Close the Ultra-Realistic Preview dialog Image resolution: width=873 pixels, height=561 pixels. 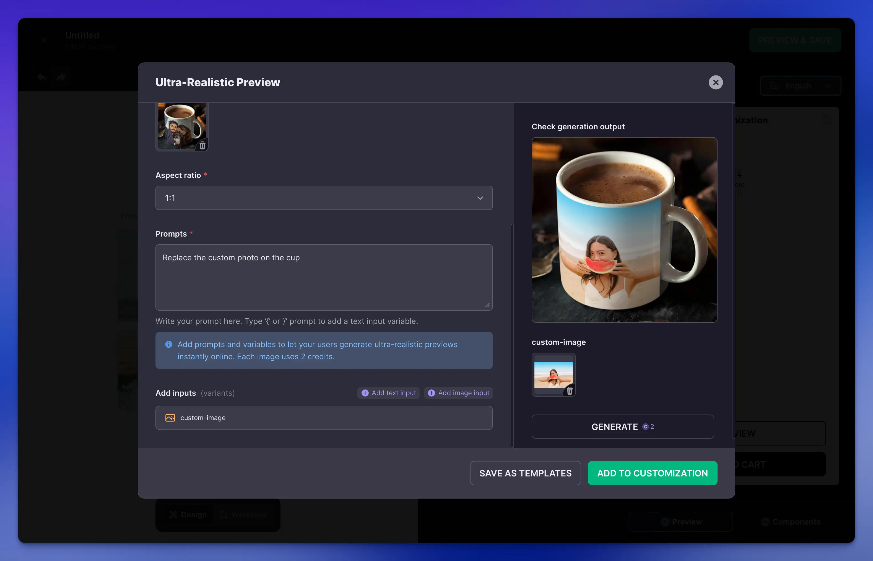click(715, 82)
